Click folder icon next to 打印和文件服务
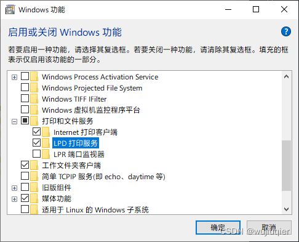 coord(34,121)
